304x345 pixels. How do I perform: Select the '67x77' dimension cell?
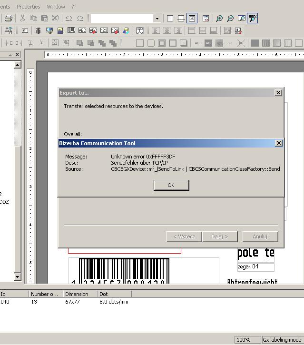tap(72, 302)
